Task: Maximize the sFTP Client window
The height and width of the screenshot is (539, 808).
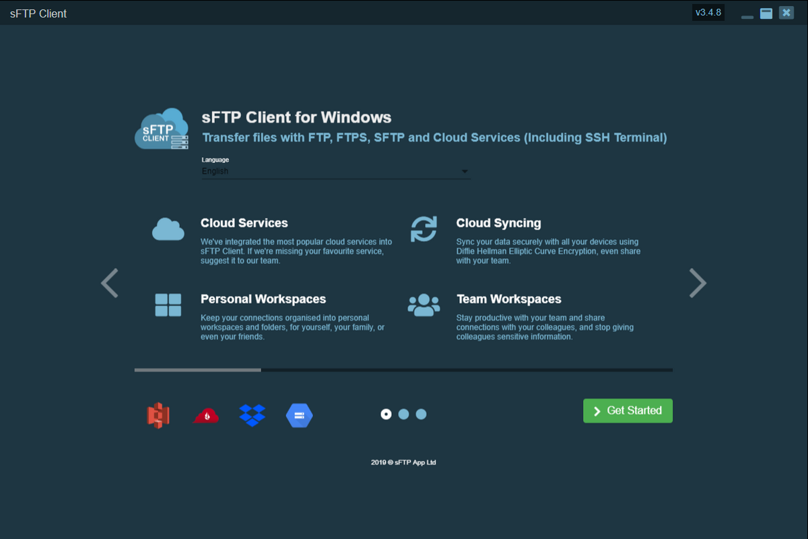Action: (766, 13)
